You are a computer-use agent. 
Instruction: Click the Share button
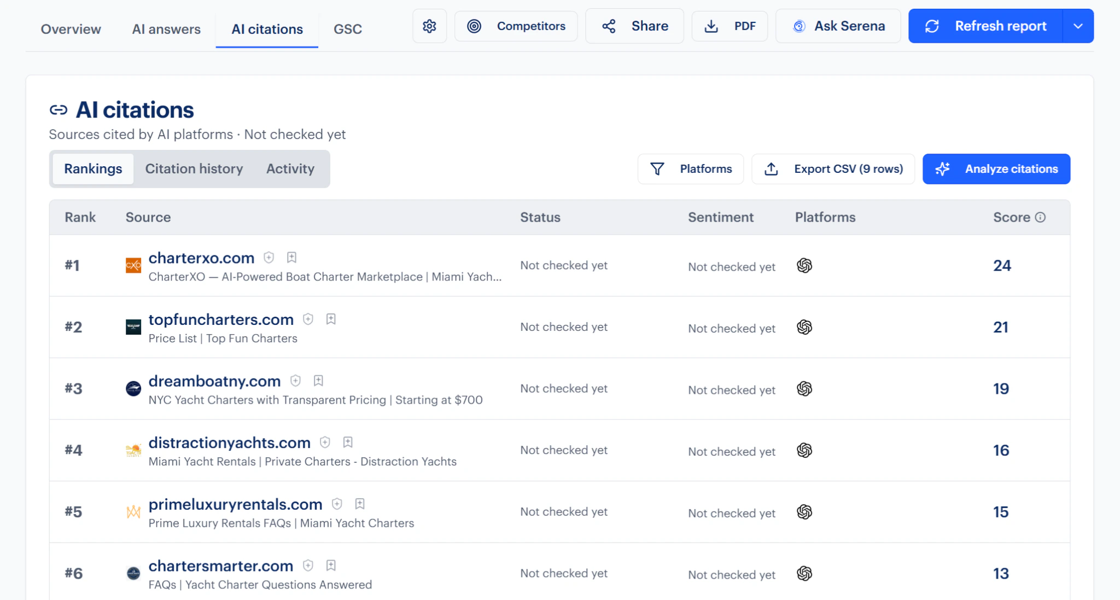(x=634, y=26)
